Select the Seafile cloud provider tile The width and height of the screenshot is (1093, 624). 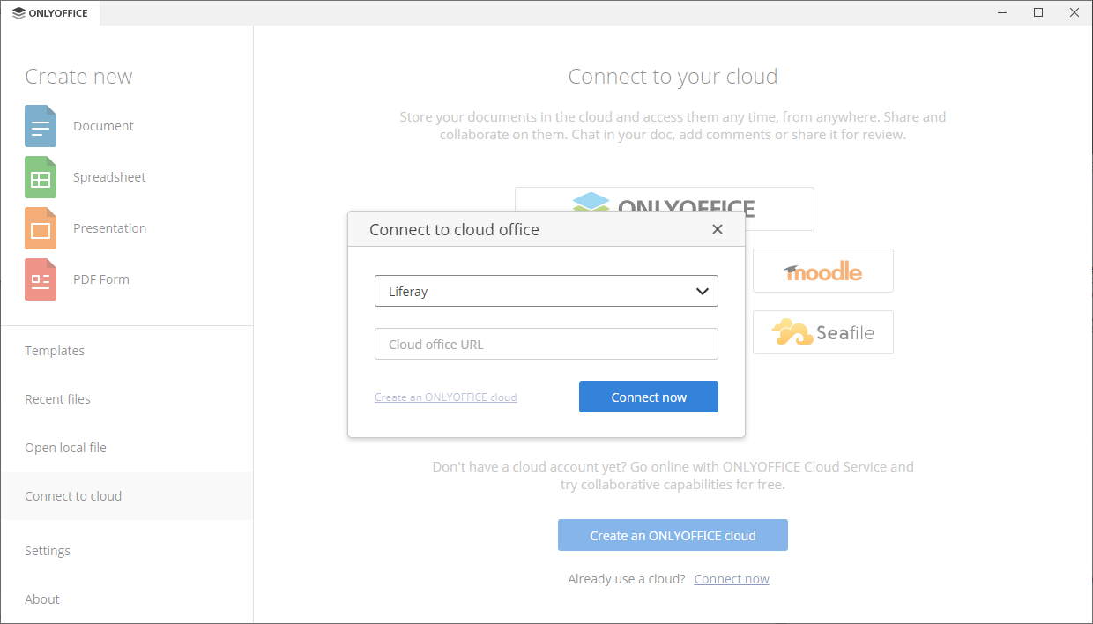click(822, 332)
